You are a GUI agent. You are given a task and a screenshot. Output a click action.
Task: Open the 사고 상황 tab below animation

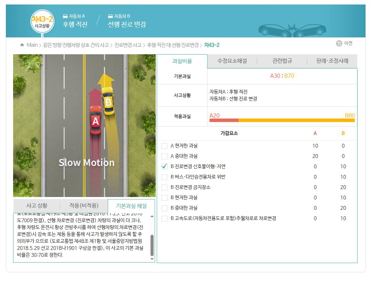[37, 205]
